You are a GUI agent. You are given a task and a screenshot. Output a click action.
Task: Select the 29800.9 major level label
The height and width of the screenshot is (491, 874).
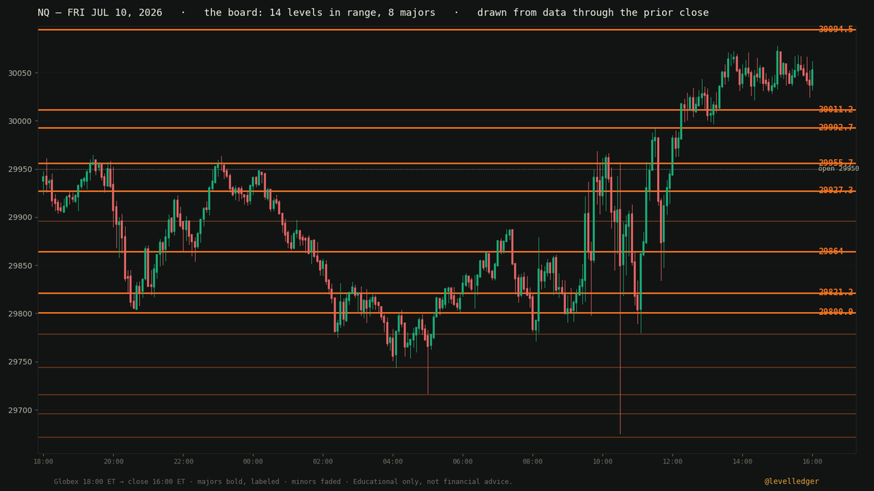tap(835, 313)
